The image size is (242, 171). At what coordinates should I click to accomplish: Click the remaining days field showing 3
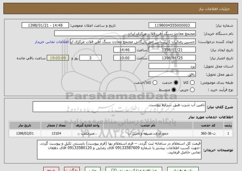[90, 58]
